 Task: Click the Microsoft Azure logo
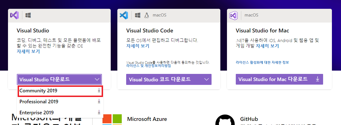click(x=112, y=120)
